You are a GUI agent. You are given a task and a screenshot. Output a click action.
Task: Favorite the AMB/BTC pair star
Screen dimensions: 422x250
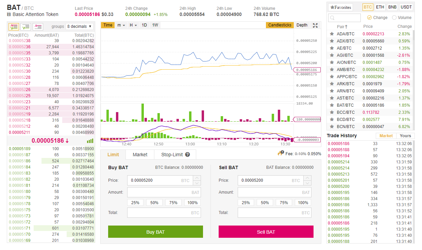(332, 69)
